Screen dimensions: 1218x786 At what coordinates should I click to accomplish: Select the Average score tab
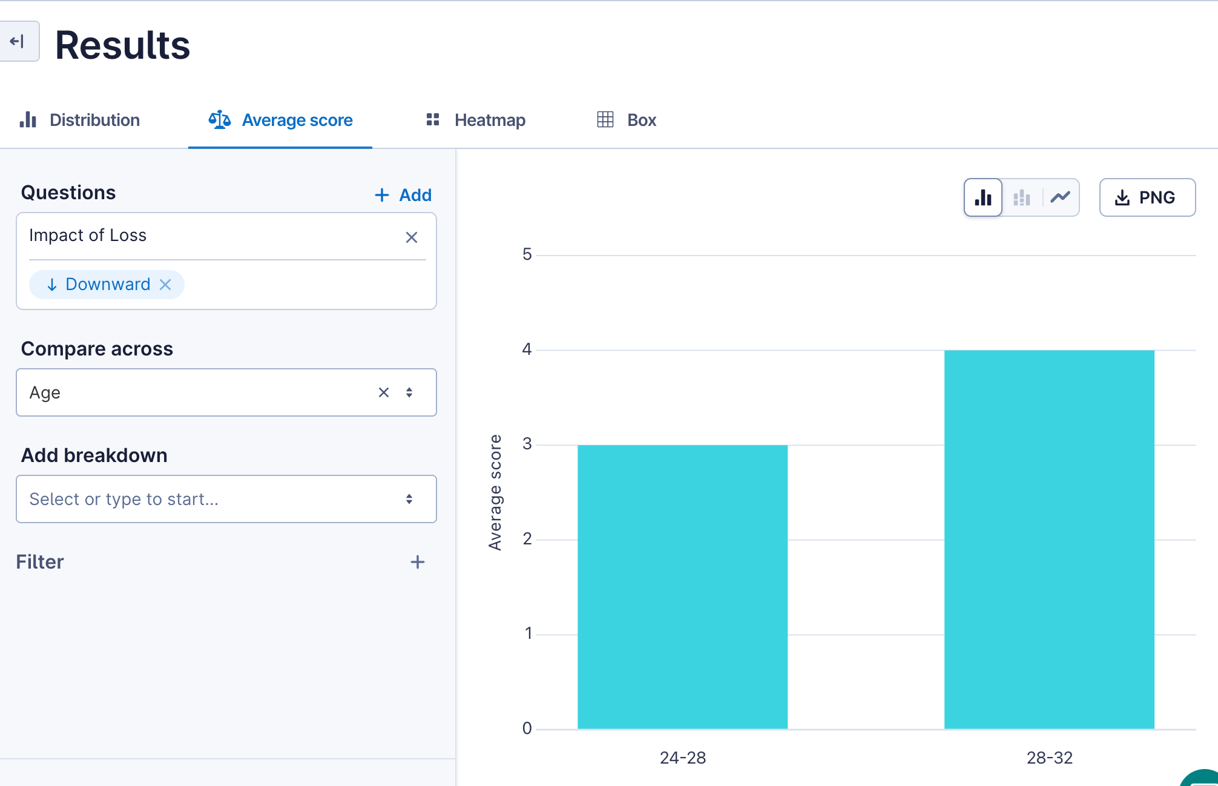point(280,120)
